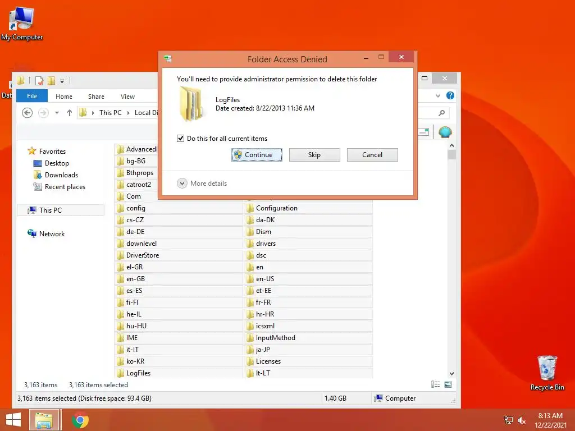Click New Folder icon in Quick Access Toolbar
Viewport: 575px width, 431px height.
click(51, 81)
